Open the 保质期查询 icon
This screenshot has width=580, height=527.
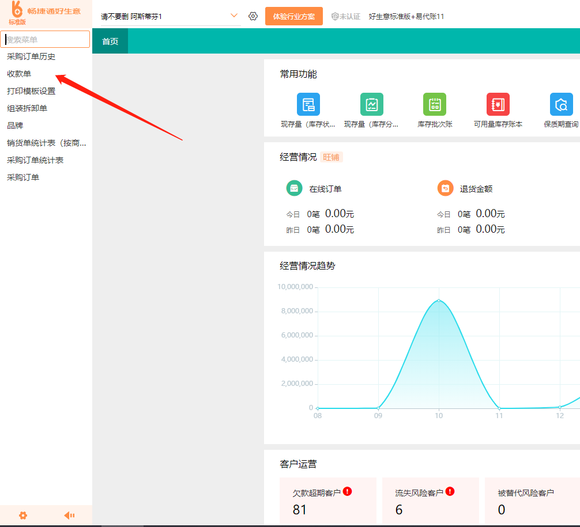tap(561, 104)
